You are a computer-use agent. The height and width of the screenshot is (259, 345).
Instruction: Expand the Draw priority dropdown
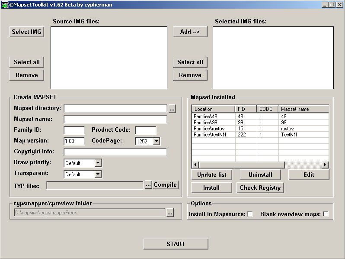(98, 163)
